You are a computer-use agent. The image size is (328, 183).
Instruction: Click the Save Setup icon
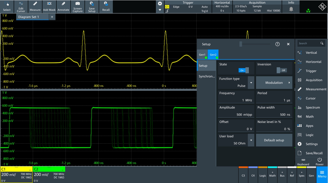click(92, 7)
